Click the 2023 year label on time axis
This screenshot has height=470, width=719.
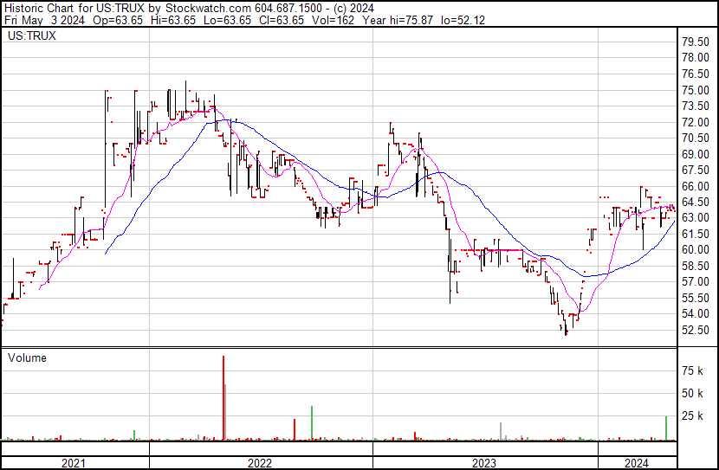[484, 463]
